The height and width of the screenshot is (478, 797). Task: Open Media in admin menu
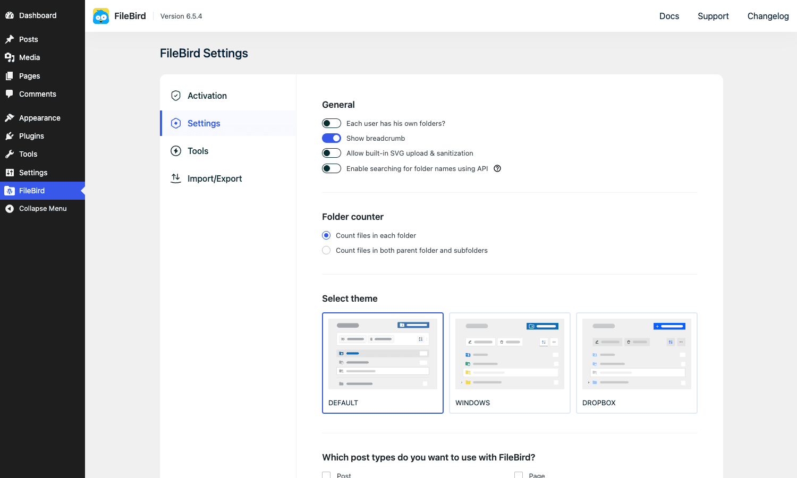[43, 57]
